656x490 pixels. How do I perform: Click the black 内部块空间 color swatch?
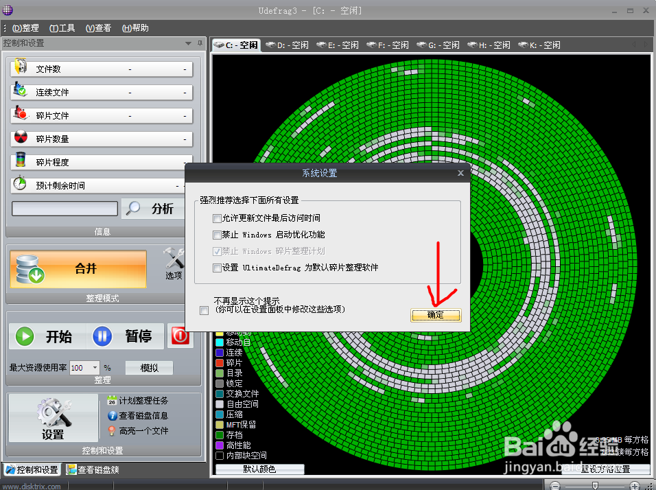(x=219, y=455)
